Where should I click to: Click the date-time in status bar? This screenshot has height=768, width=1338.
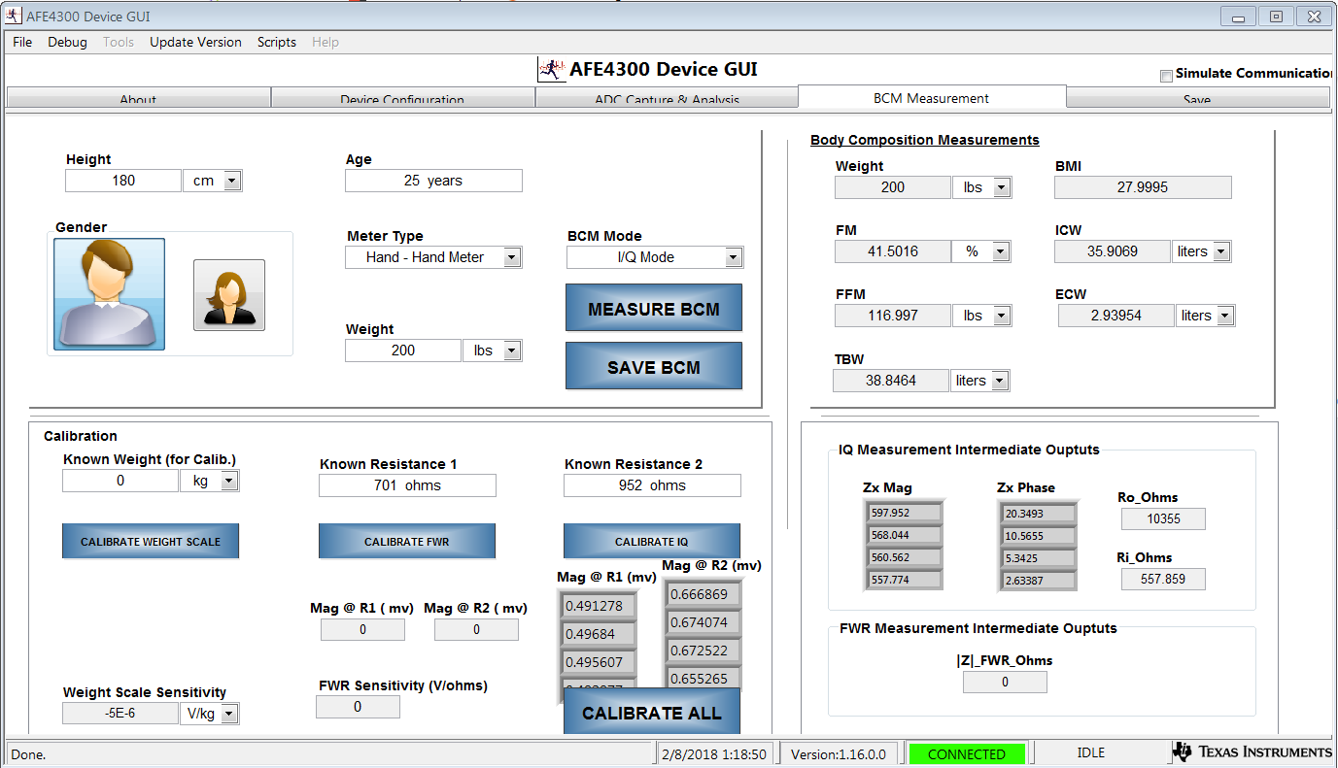pos(714,753)
